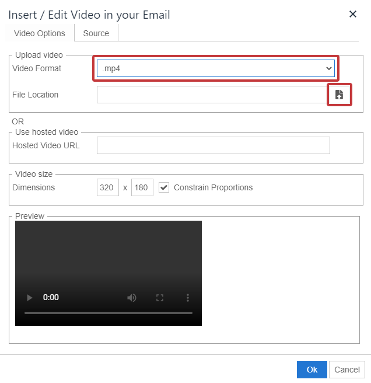Play the video in the preview
The image size is (371, 383).
click(30, 298)
